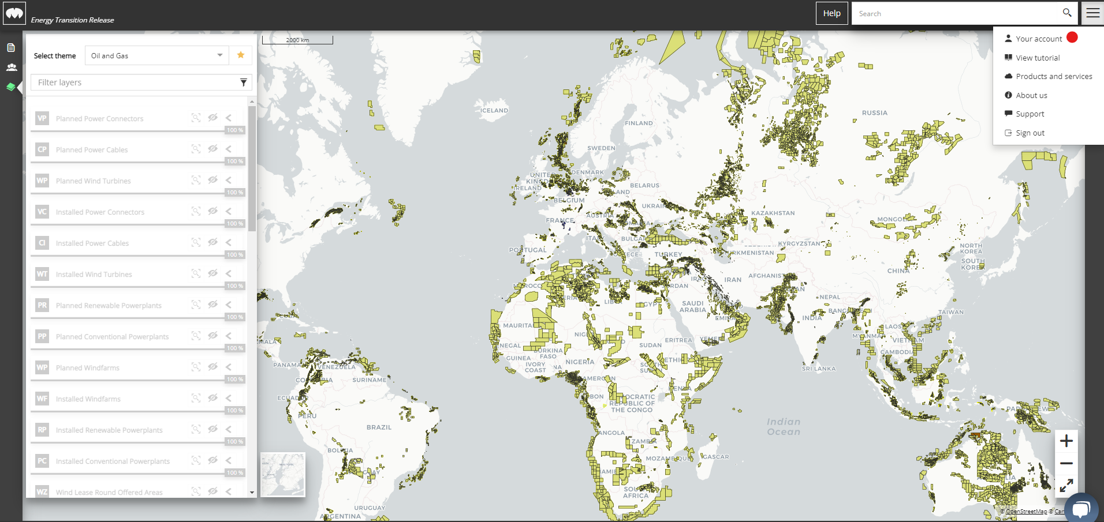Screen dimensions: 1104x522
Task: Show the Planned Conventional Powerplants layer
Action: pos(212,336)
